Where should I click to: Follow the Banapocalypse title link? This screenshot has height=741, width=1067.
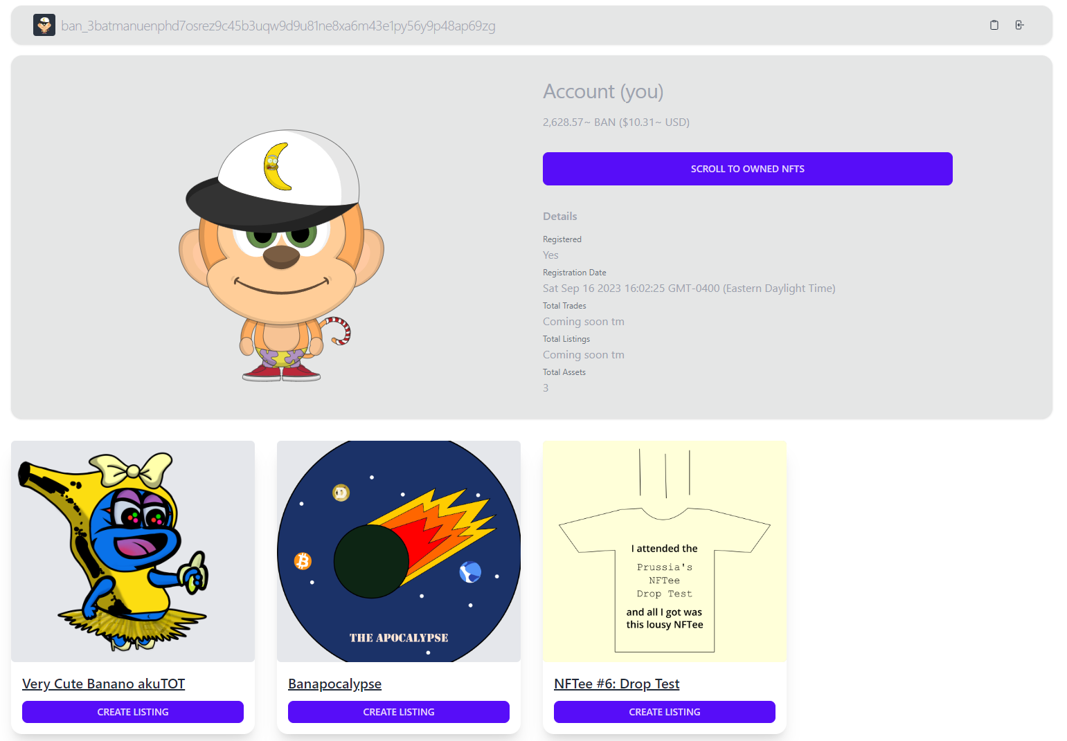(x=334, y=684)
